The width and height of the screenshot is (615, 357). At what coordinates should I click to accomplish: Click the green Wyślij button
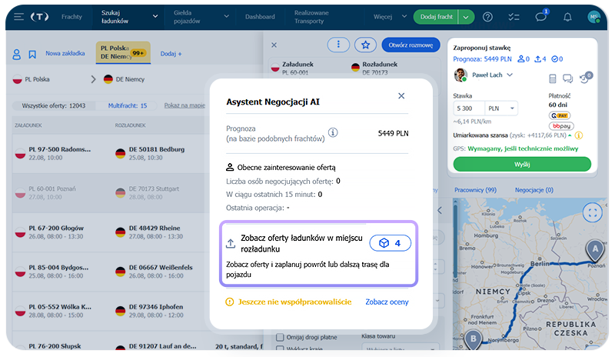click(522, 164)
